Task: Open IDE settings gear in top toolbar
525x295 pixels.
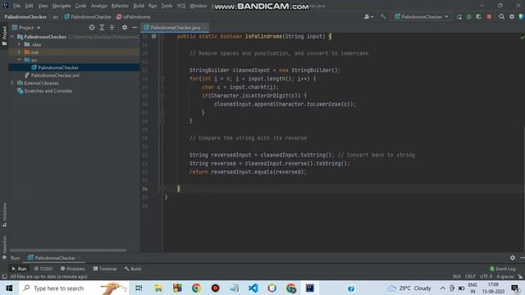Action: (x=512, y=16)
